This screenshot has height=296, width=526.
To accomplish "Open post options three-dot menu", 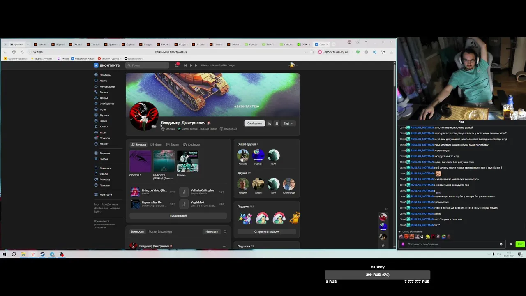I will 224,246.
